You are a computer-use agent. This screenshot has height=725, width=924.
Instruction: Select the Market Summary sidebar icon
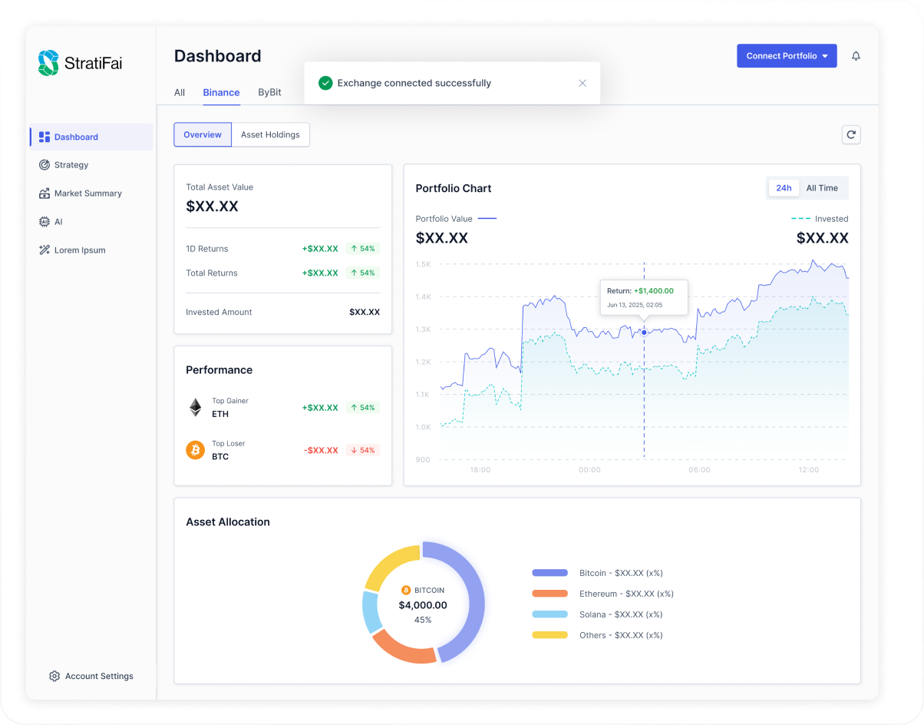45,193
